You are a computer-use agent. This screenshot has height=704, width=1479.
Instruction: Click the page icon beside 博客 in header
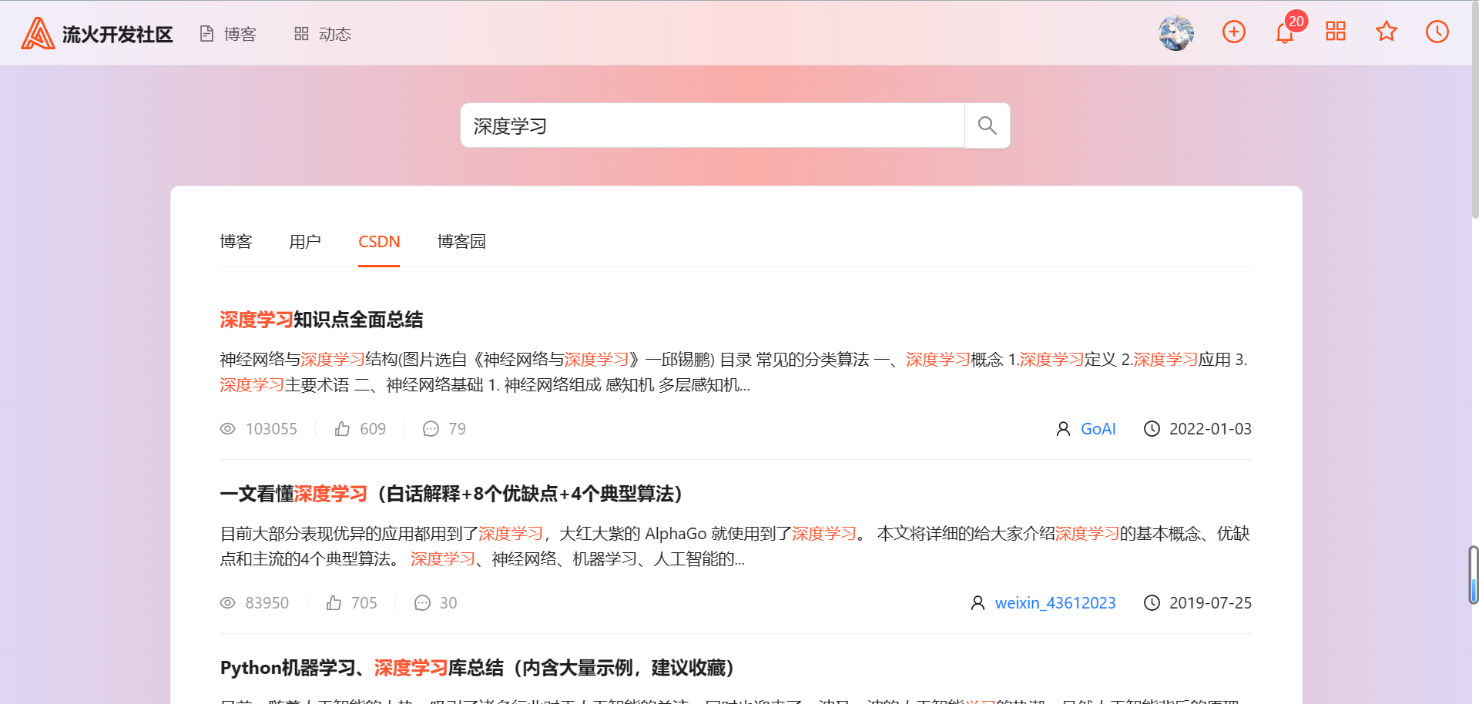pyautogui.click(x=206, y=34)
